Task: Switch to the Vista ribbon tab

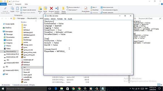Action: [x=26, y=4]
